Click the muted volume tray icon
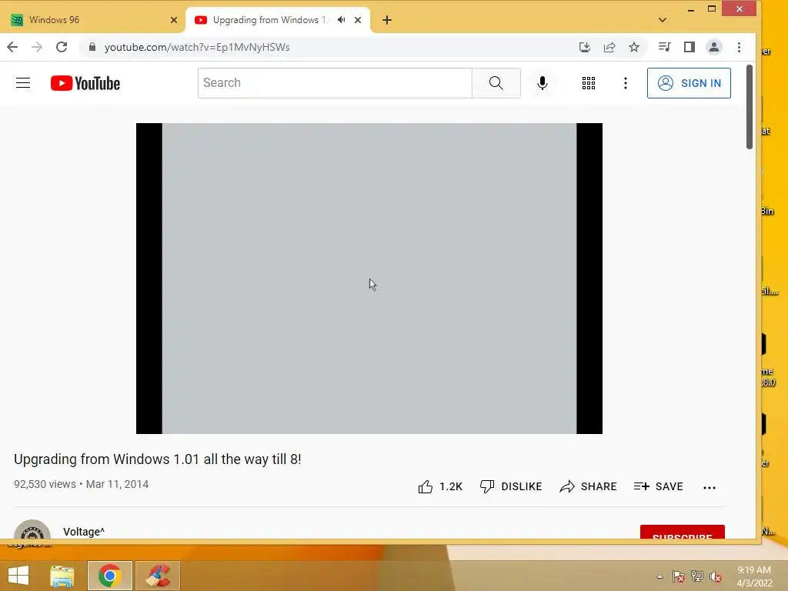The height and width of the screenshot is (591, 788). pyautogui.click(x=715, y=576)
